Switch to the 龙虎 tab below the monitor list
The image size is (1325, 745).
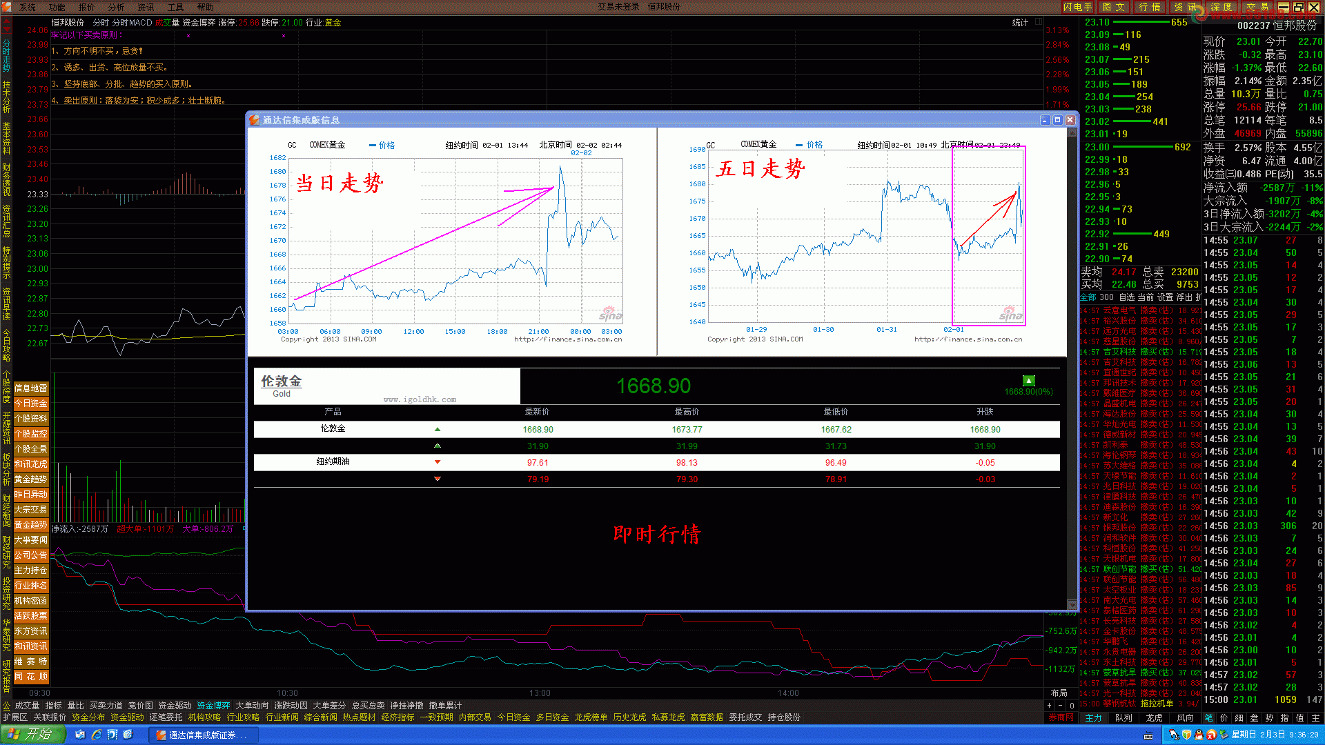(x=1155, y=717)
